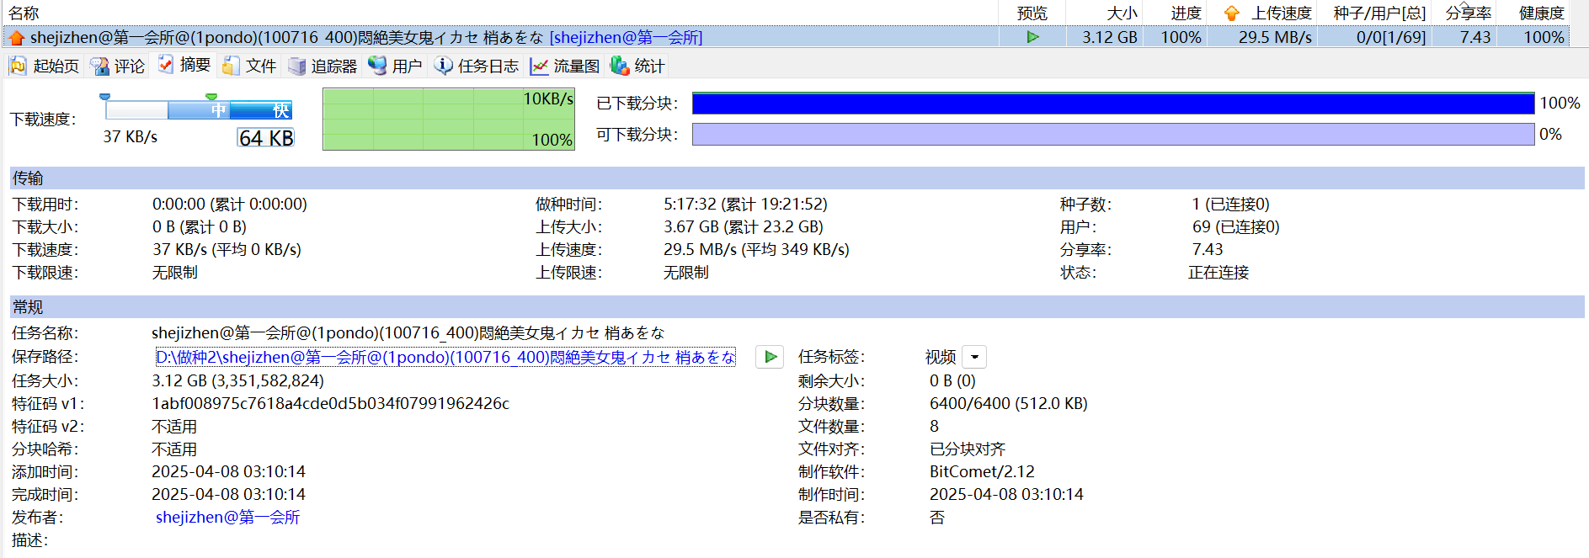Open the 文件 files tab
Viewport: 1589px width, 558px height.
pyautogui.click(x=249, y=66)
